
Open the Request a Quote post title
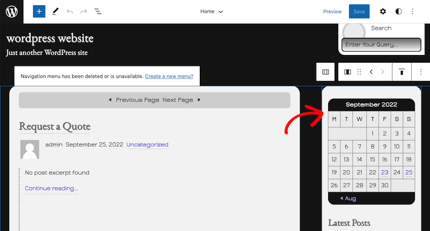(x=54, y=127)
